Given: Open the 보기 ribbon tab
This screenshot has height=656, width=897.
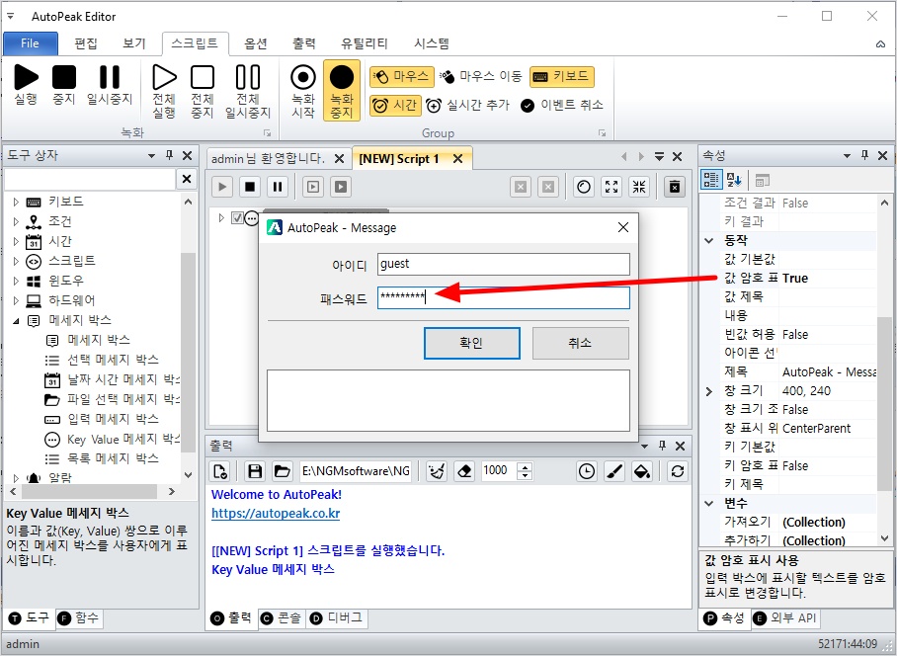Looking at the screenshot, I should click(x=134, y=43).
